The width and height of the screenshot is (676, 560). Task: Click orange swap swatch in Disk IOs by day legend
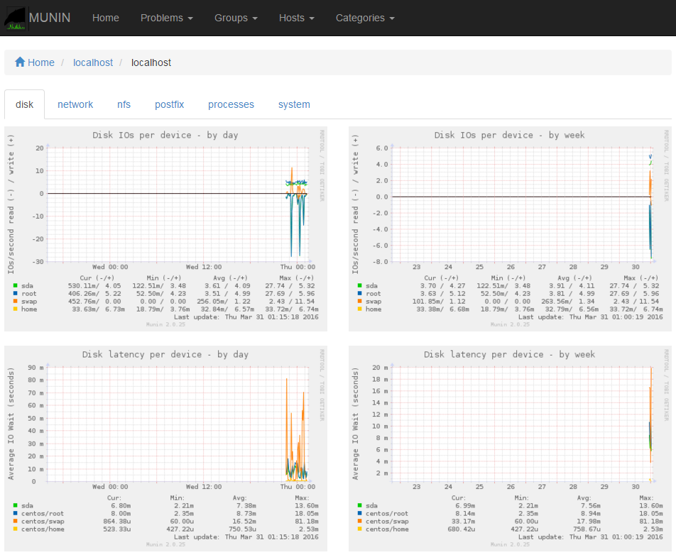15,301
